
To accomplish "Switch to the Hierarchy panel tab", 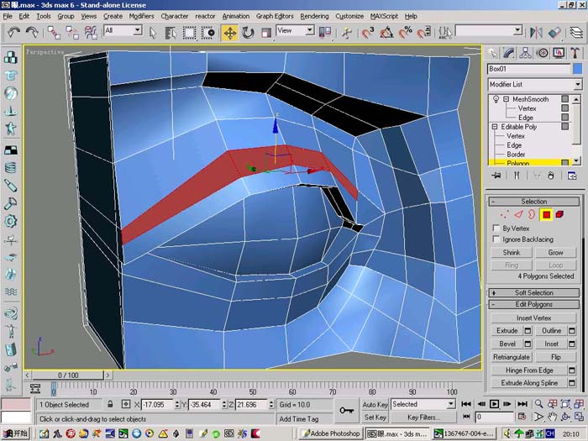I will pos(525,53).
